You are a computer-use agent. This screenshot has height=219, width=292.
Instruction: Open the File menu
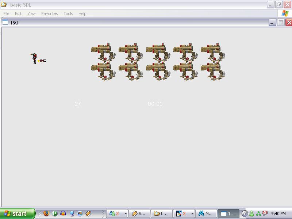(x=6, y=14)
